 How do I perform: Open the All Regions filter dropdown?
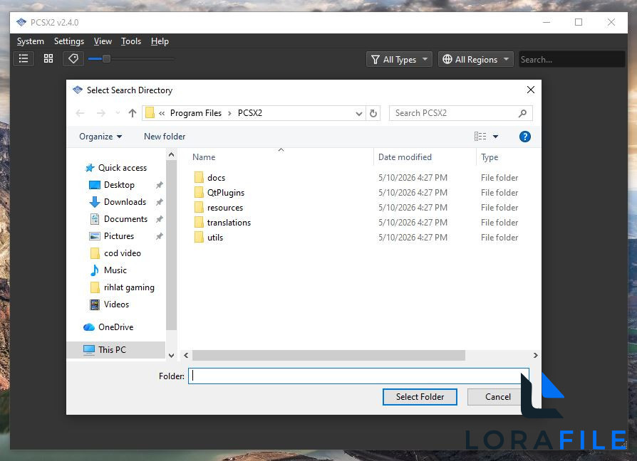pos(475,59)
